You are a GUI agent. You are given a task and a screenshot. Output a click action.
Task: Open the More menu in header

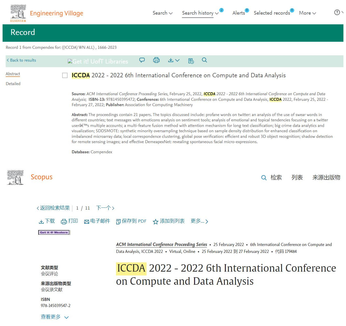pyautogui.click(x=307, y=13)
